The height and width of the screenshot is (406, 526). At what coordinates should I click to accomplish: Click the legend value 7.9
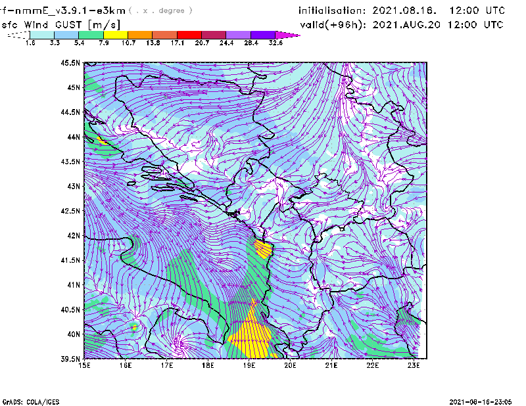click(104, 43)
